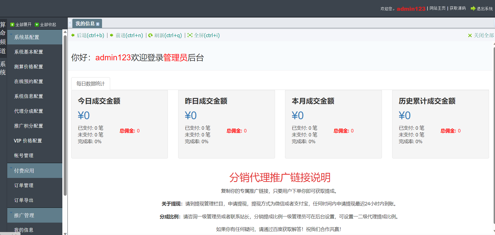Screen dimensions: 495x235
Task: Click 全屏(ctrl+i) toolbar text
Action: (207, 35)
